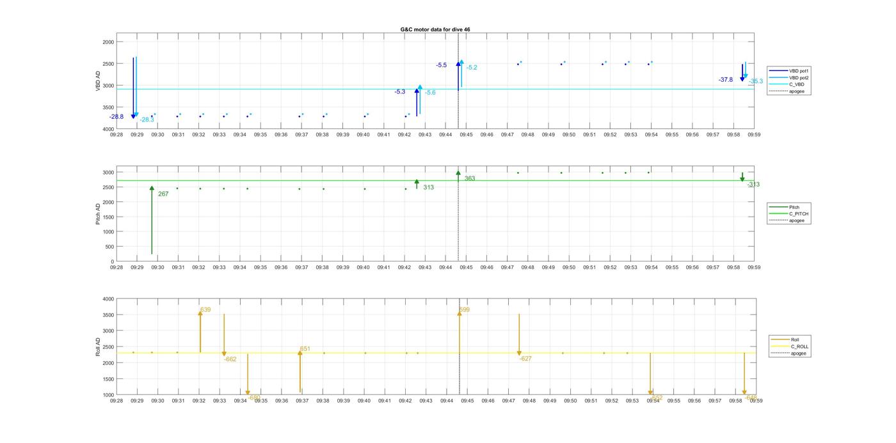
Task: Click the 'VBD AD' y-axis label
Action: 99,81
